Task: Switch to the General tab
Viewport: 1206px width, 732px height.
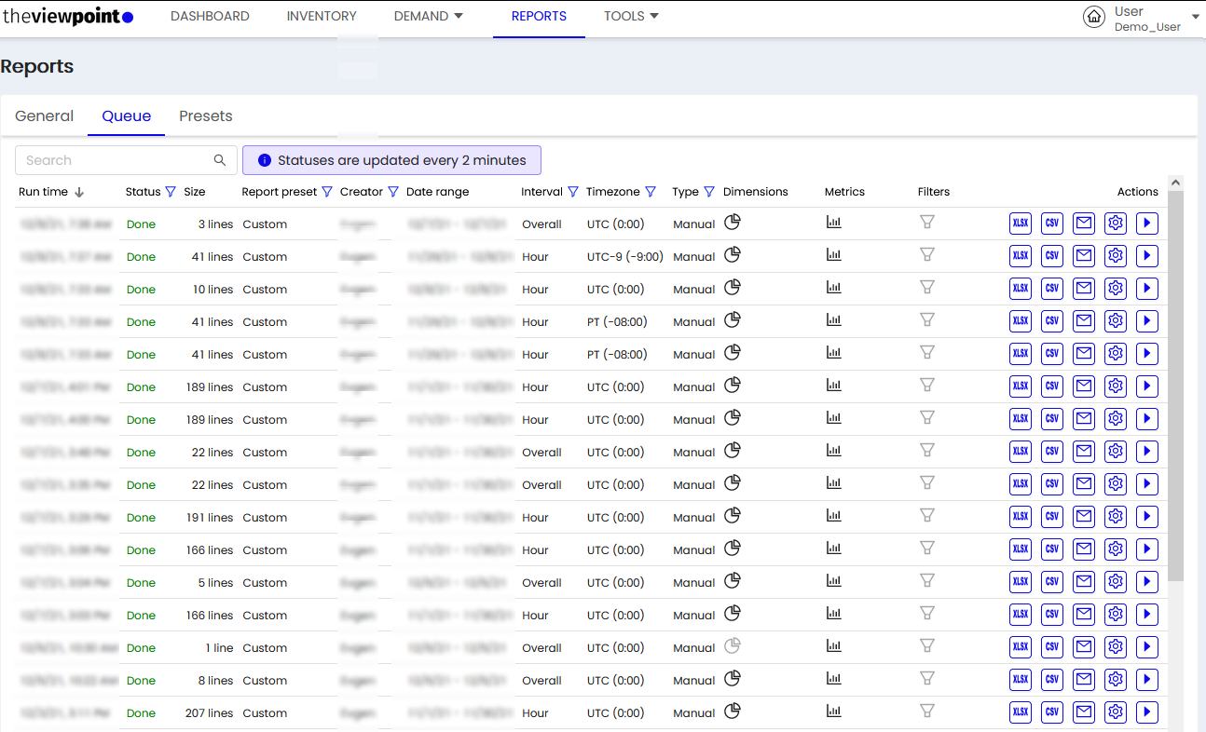Action: click(44, 116)
